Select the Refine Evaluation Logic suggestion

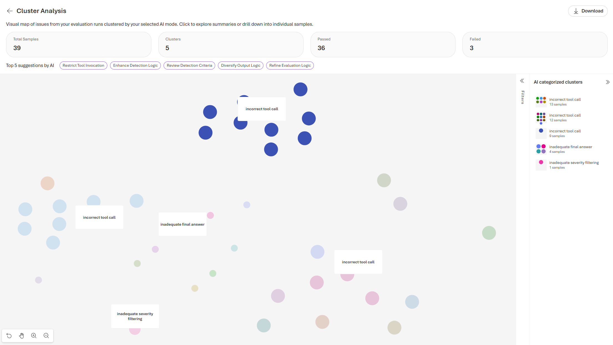(289, 65)
